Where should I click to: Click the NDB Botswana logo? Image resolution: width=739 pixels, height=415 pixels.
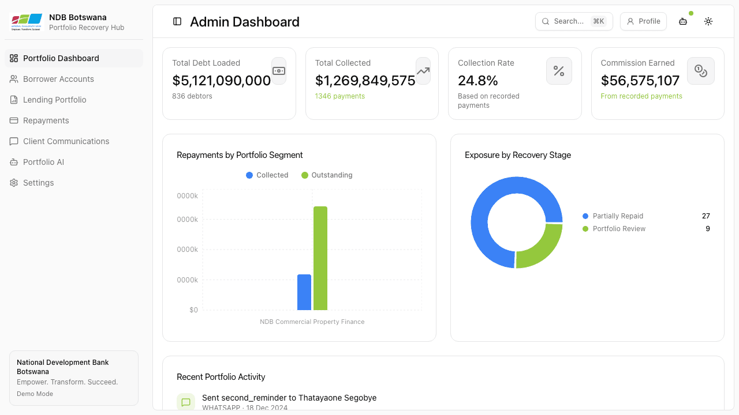tap(27, 22)
